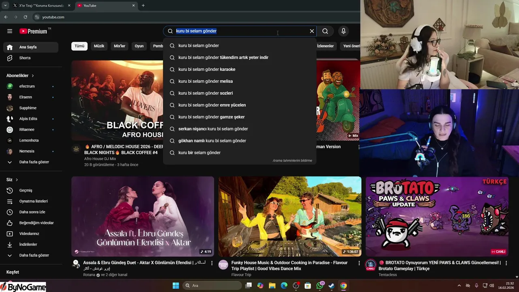
Task: Open the more options menu for Brotato video
Action: click(506, 263)
